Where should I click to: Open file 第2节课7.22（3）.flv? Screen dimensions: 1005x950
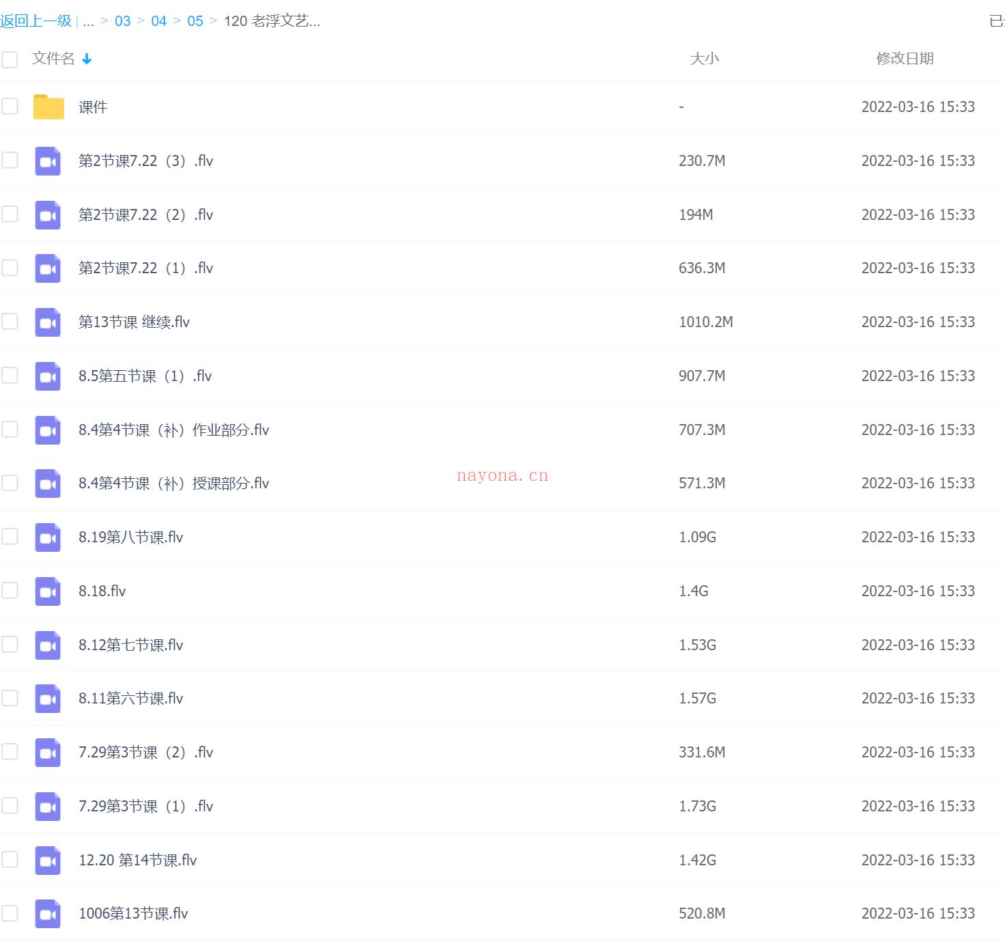pos(146,161)
